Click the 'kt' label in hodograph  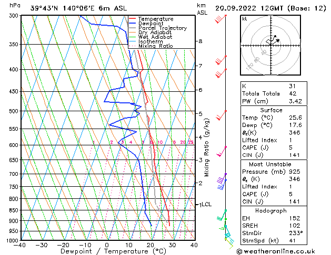(245, 19)
